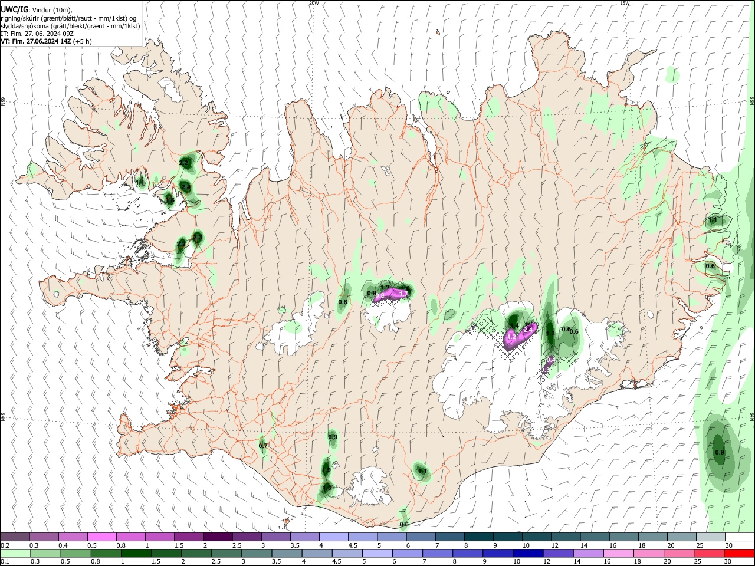This screenshot has height=566, width=755.
Task: Click the light pink swatch between 0.5 and 0.8, upper legend row
Action: [x=101, y=537]
